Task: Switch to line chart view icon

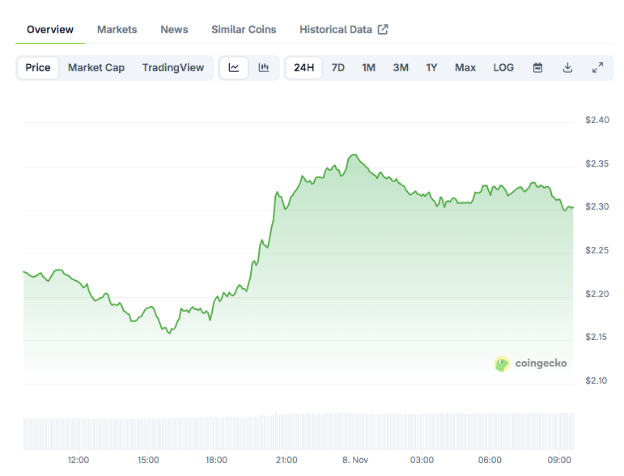Action: click(x=234, y=68)
